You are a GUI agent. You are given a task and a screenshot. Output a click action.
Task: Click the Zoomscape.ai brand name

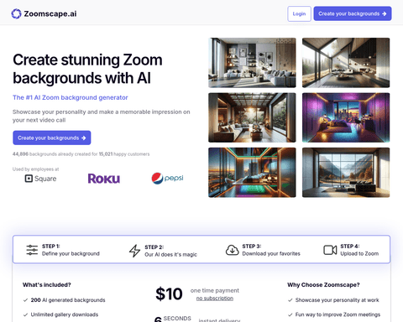coord(50,13)
